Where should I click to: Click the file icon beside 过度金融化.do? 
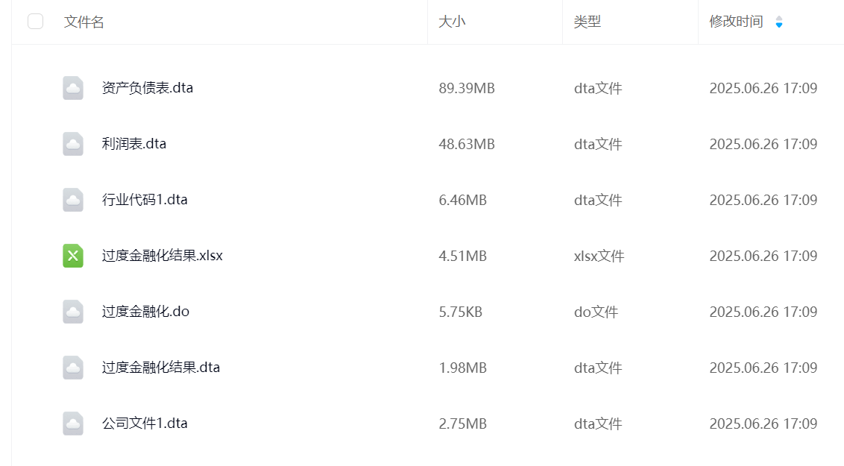[x=73, y=312]
